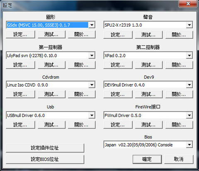Show 關於... for 聲音 SPU2-X
Screen dimensions: 199x171
179,35
